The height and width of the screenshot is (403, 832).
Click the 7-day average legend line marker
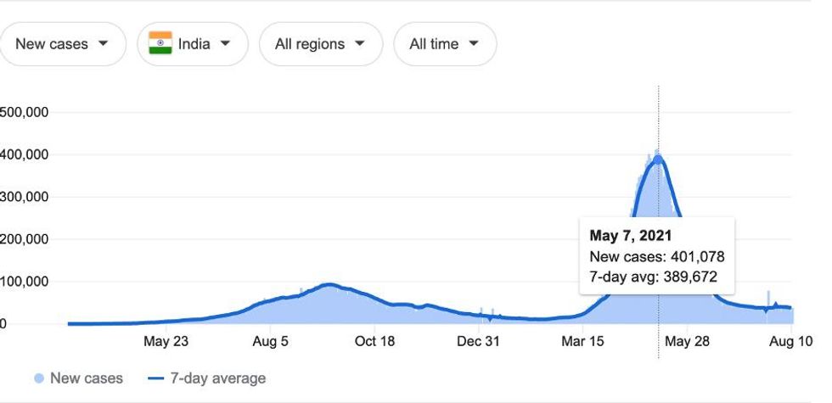(155, 378)
